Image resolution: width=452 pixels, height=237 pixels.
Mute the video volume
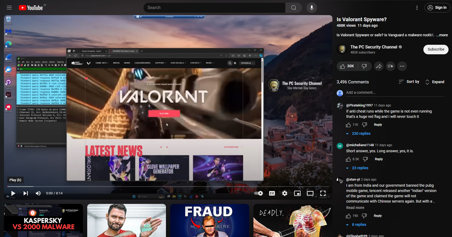pyautogui.click(x=38, y=193)
